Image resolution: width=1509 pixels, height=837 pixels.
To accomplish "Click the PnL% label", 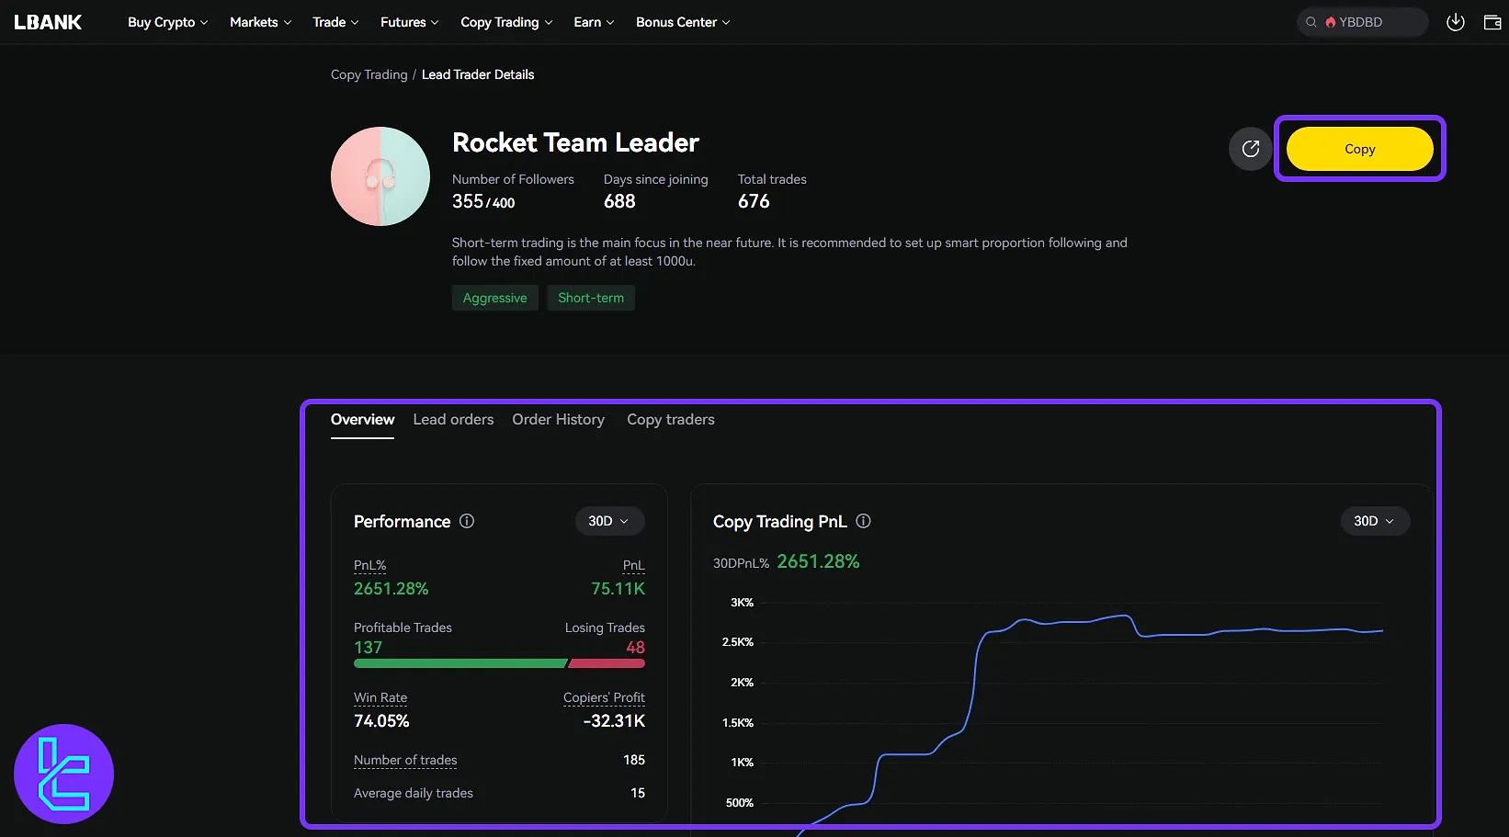I will click(369, 565).
